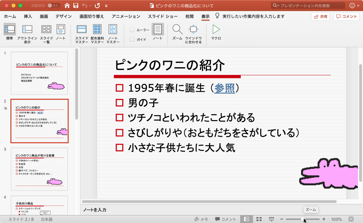Click the 100% zoom level value

click(336, 219)
